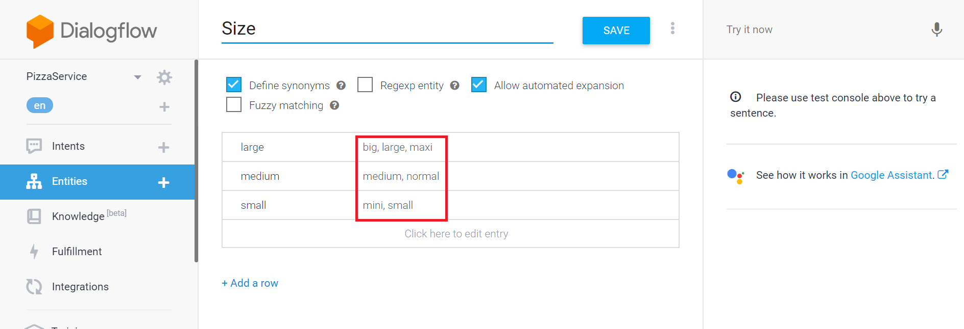Open agent settings gear icon
This screenshot has height=329, width=964.
pyautogui.click(x=164, y=77)
